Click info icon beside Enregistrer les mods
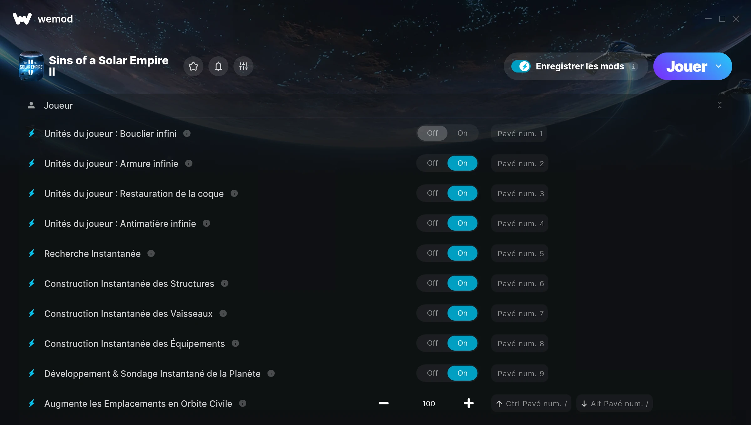 (x=633, y=67)
